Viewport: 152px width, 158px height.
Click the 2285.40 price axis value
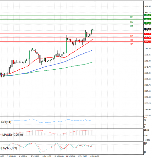click(x=147, y=91)
